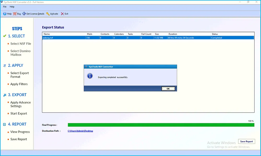Go to the Select NSF File step
The width and height of the screenshot is (261, 156).
[x=21, y=44]
